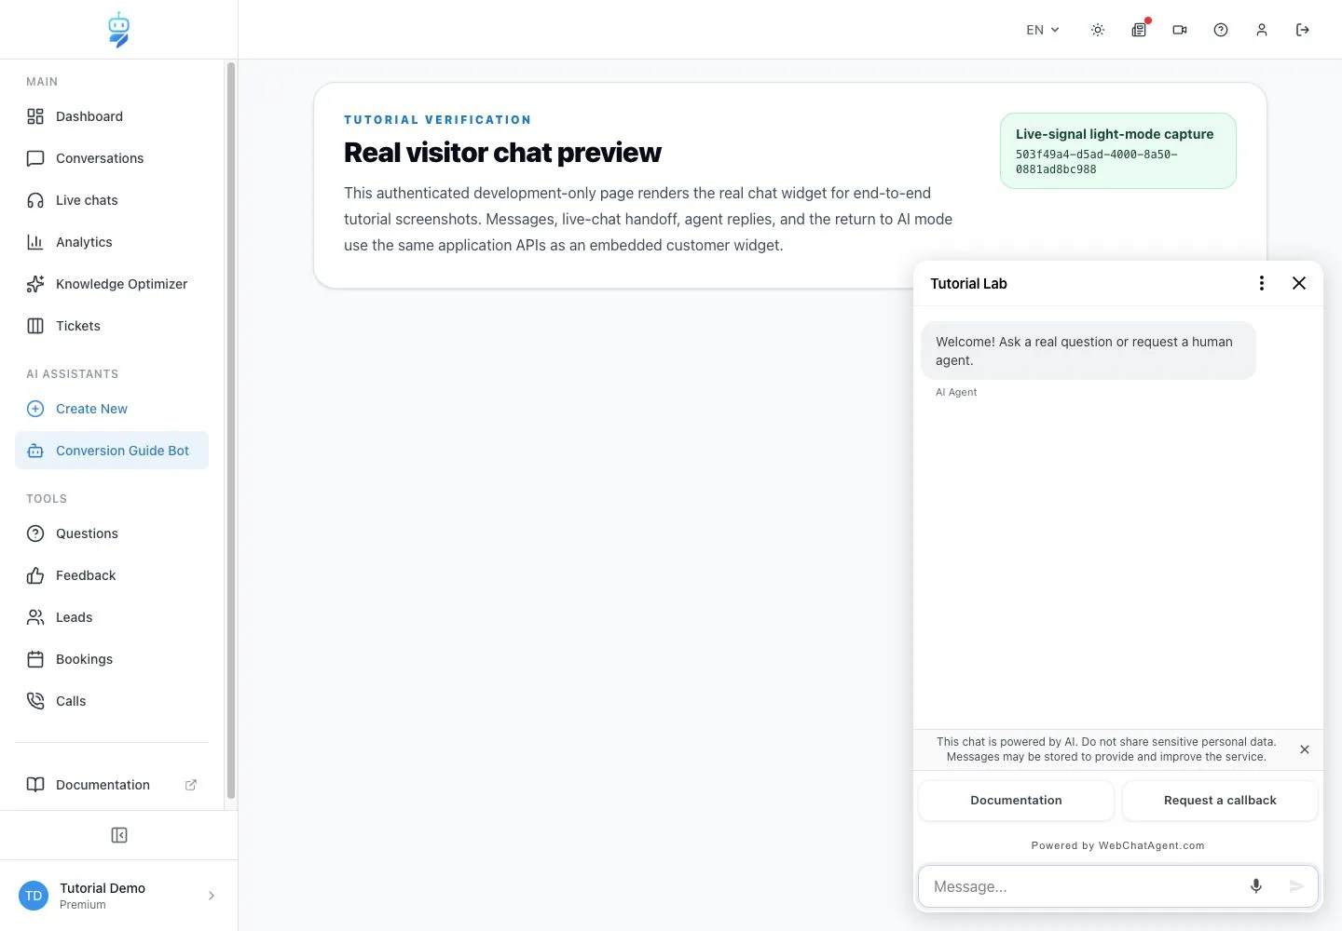The height and width of the screenshot is (931, 1342).
Task: Click the Live-signal light-mode capture badge
Action: 1118,151
